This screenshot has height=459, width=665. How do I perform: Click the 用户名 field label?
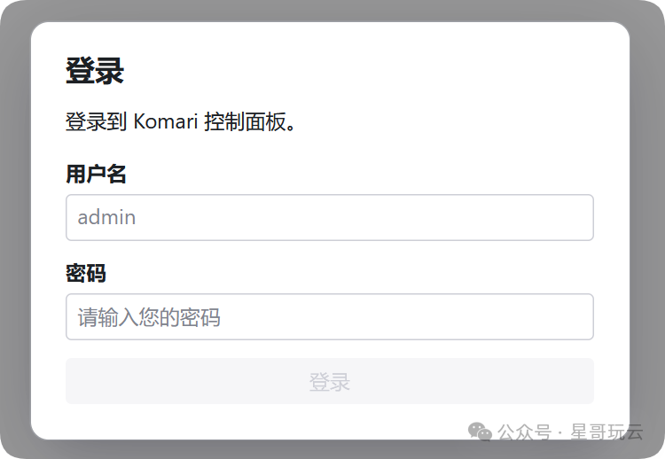[x=96, y=174]
